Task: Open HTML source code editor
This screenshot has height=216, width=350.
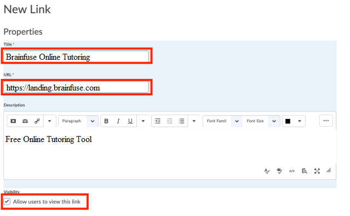Action: click(x=292, y=171)
